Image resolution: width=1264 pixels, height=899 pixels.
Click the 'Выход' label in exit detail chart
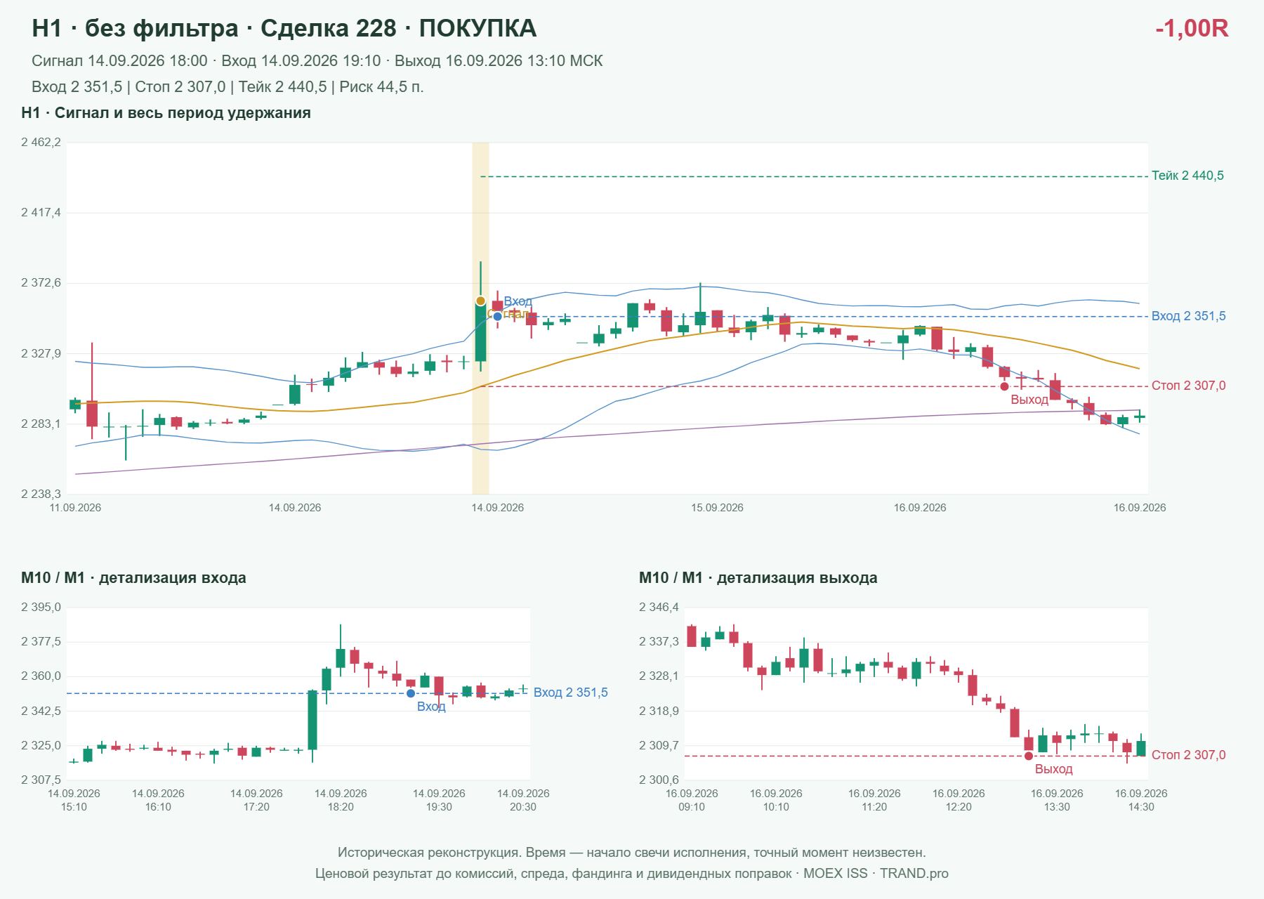(1054, 769)
